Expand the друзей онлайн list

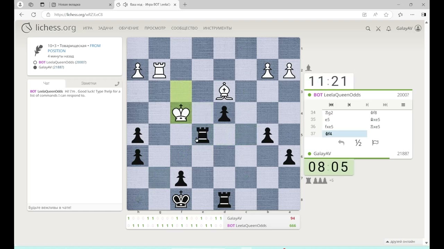coord(400,242)
